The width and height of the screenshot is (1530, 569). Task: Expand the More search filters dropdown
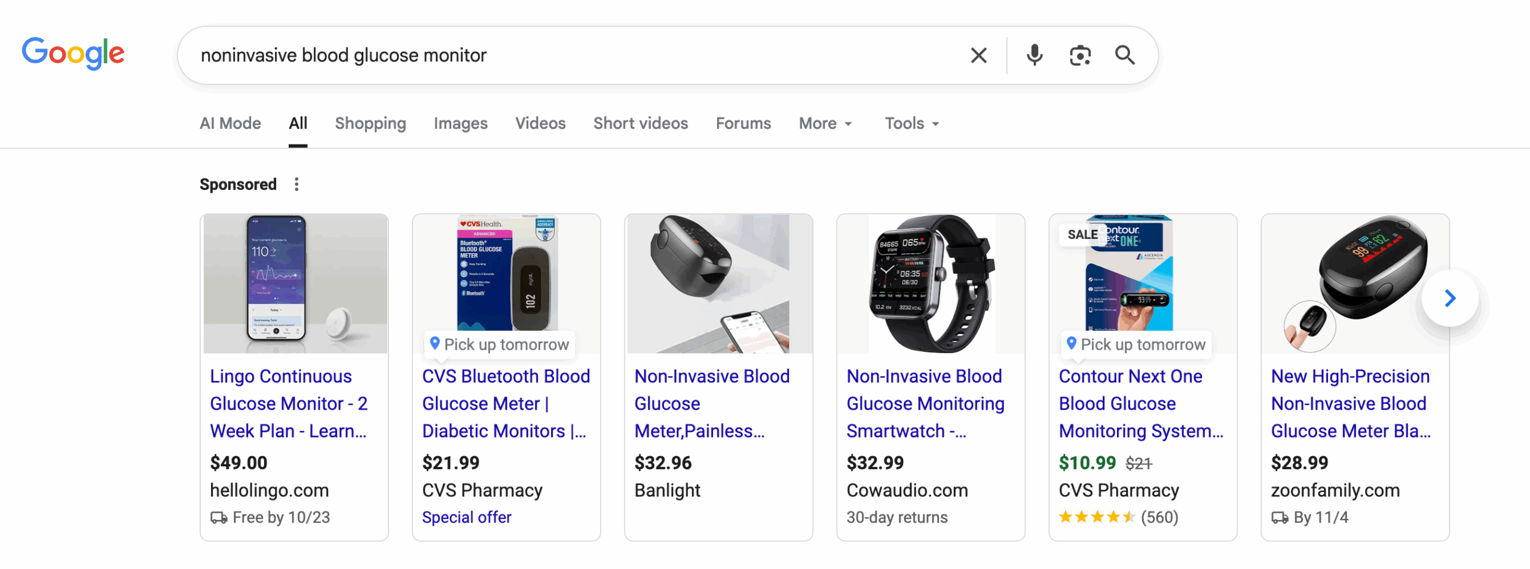click(x=825, y=124)
